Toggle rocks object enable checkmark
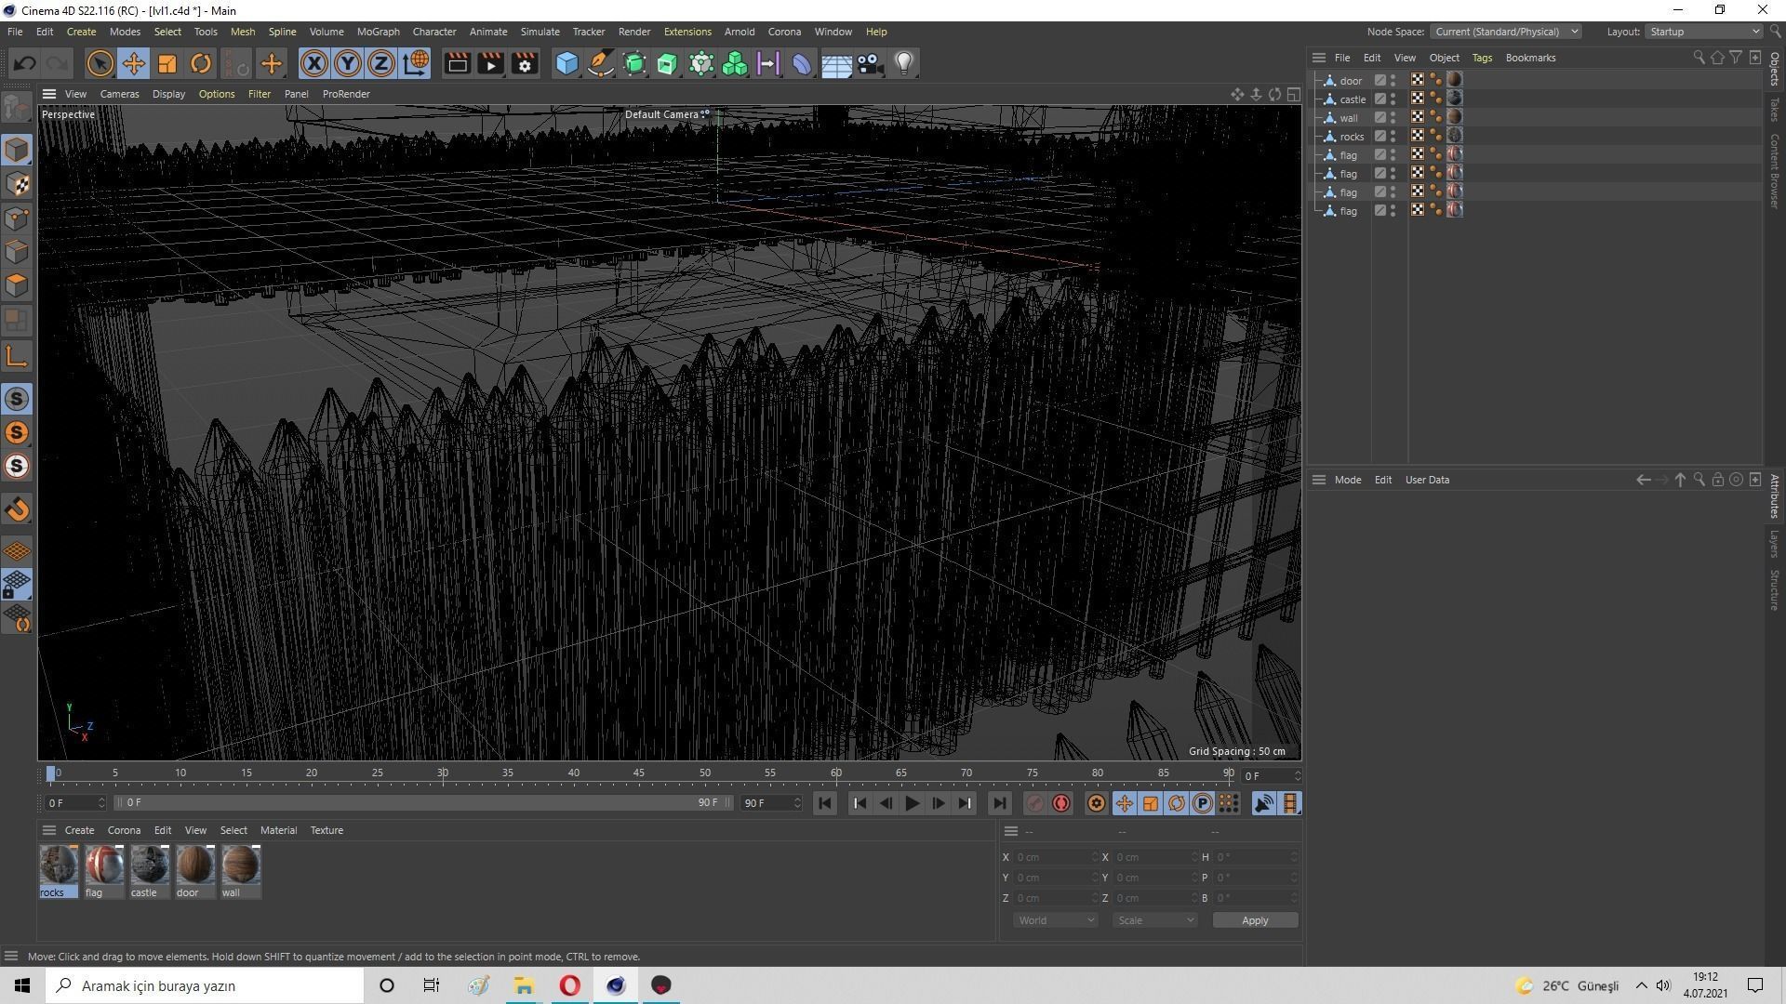This screenshot has width=1786, height=1004. pyautogui.click(x=1380, y=137)
